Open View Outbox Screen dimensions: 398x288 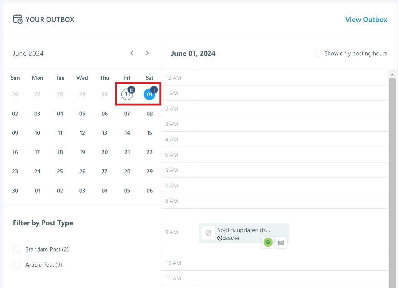pos(366,19)
